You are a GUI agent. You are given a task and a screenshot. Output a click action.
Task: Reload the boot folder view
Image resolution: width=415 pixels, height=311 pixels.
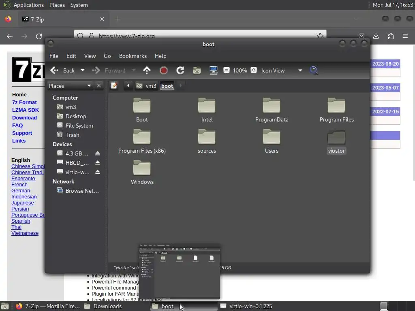180,70
